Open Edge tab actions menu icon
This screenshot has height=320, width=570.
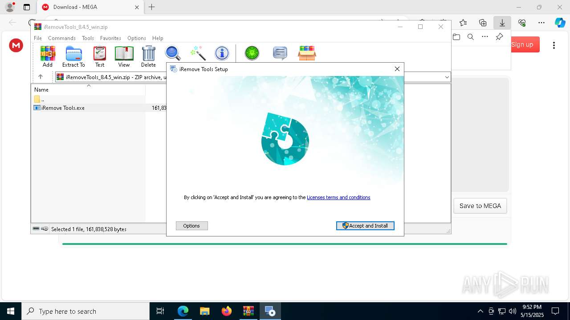coord(27,7)
